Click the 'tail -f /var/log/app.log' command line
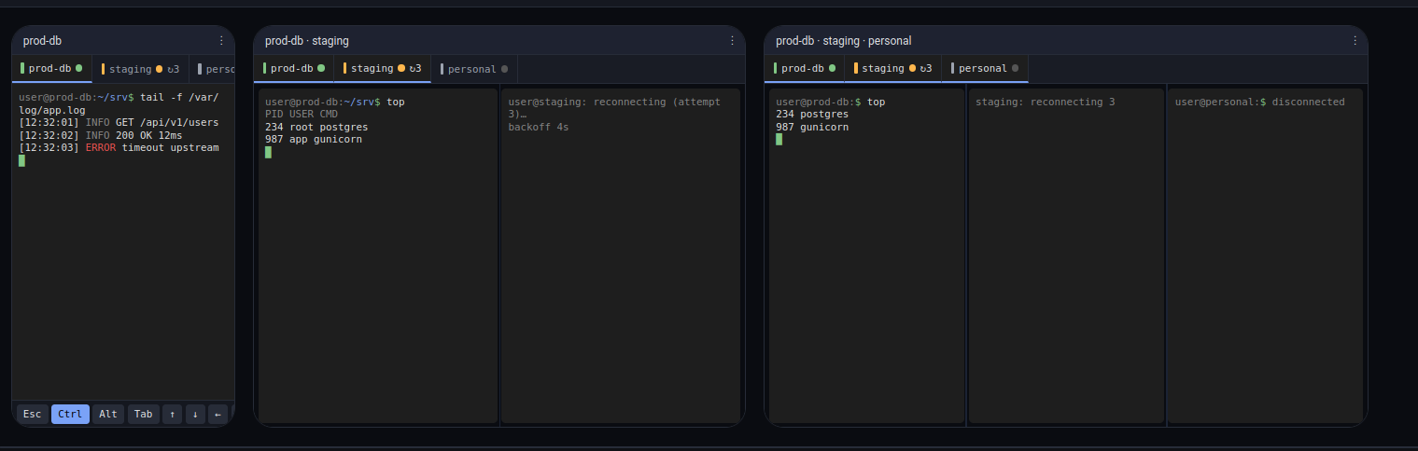Viewport: 1418px width, 451px height. pyautogui.click(x=119, y=103)
